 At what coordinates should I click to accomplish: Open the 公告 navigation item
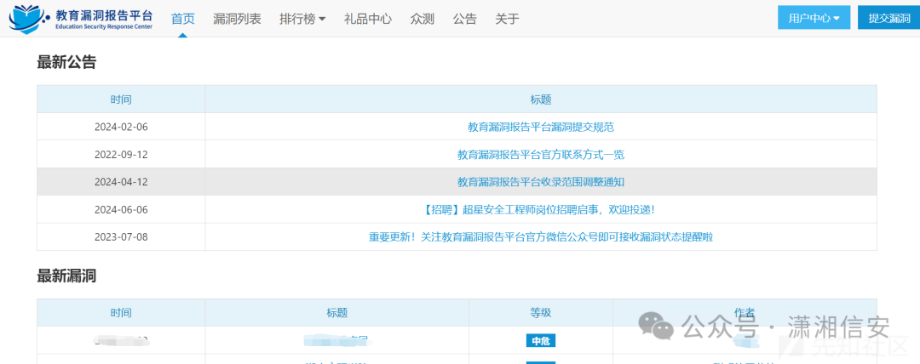465,19
